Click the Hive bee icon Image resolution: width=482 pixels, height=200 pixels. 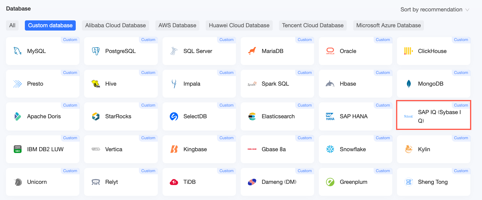tap(96, 84)
